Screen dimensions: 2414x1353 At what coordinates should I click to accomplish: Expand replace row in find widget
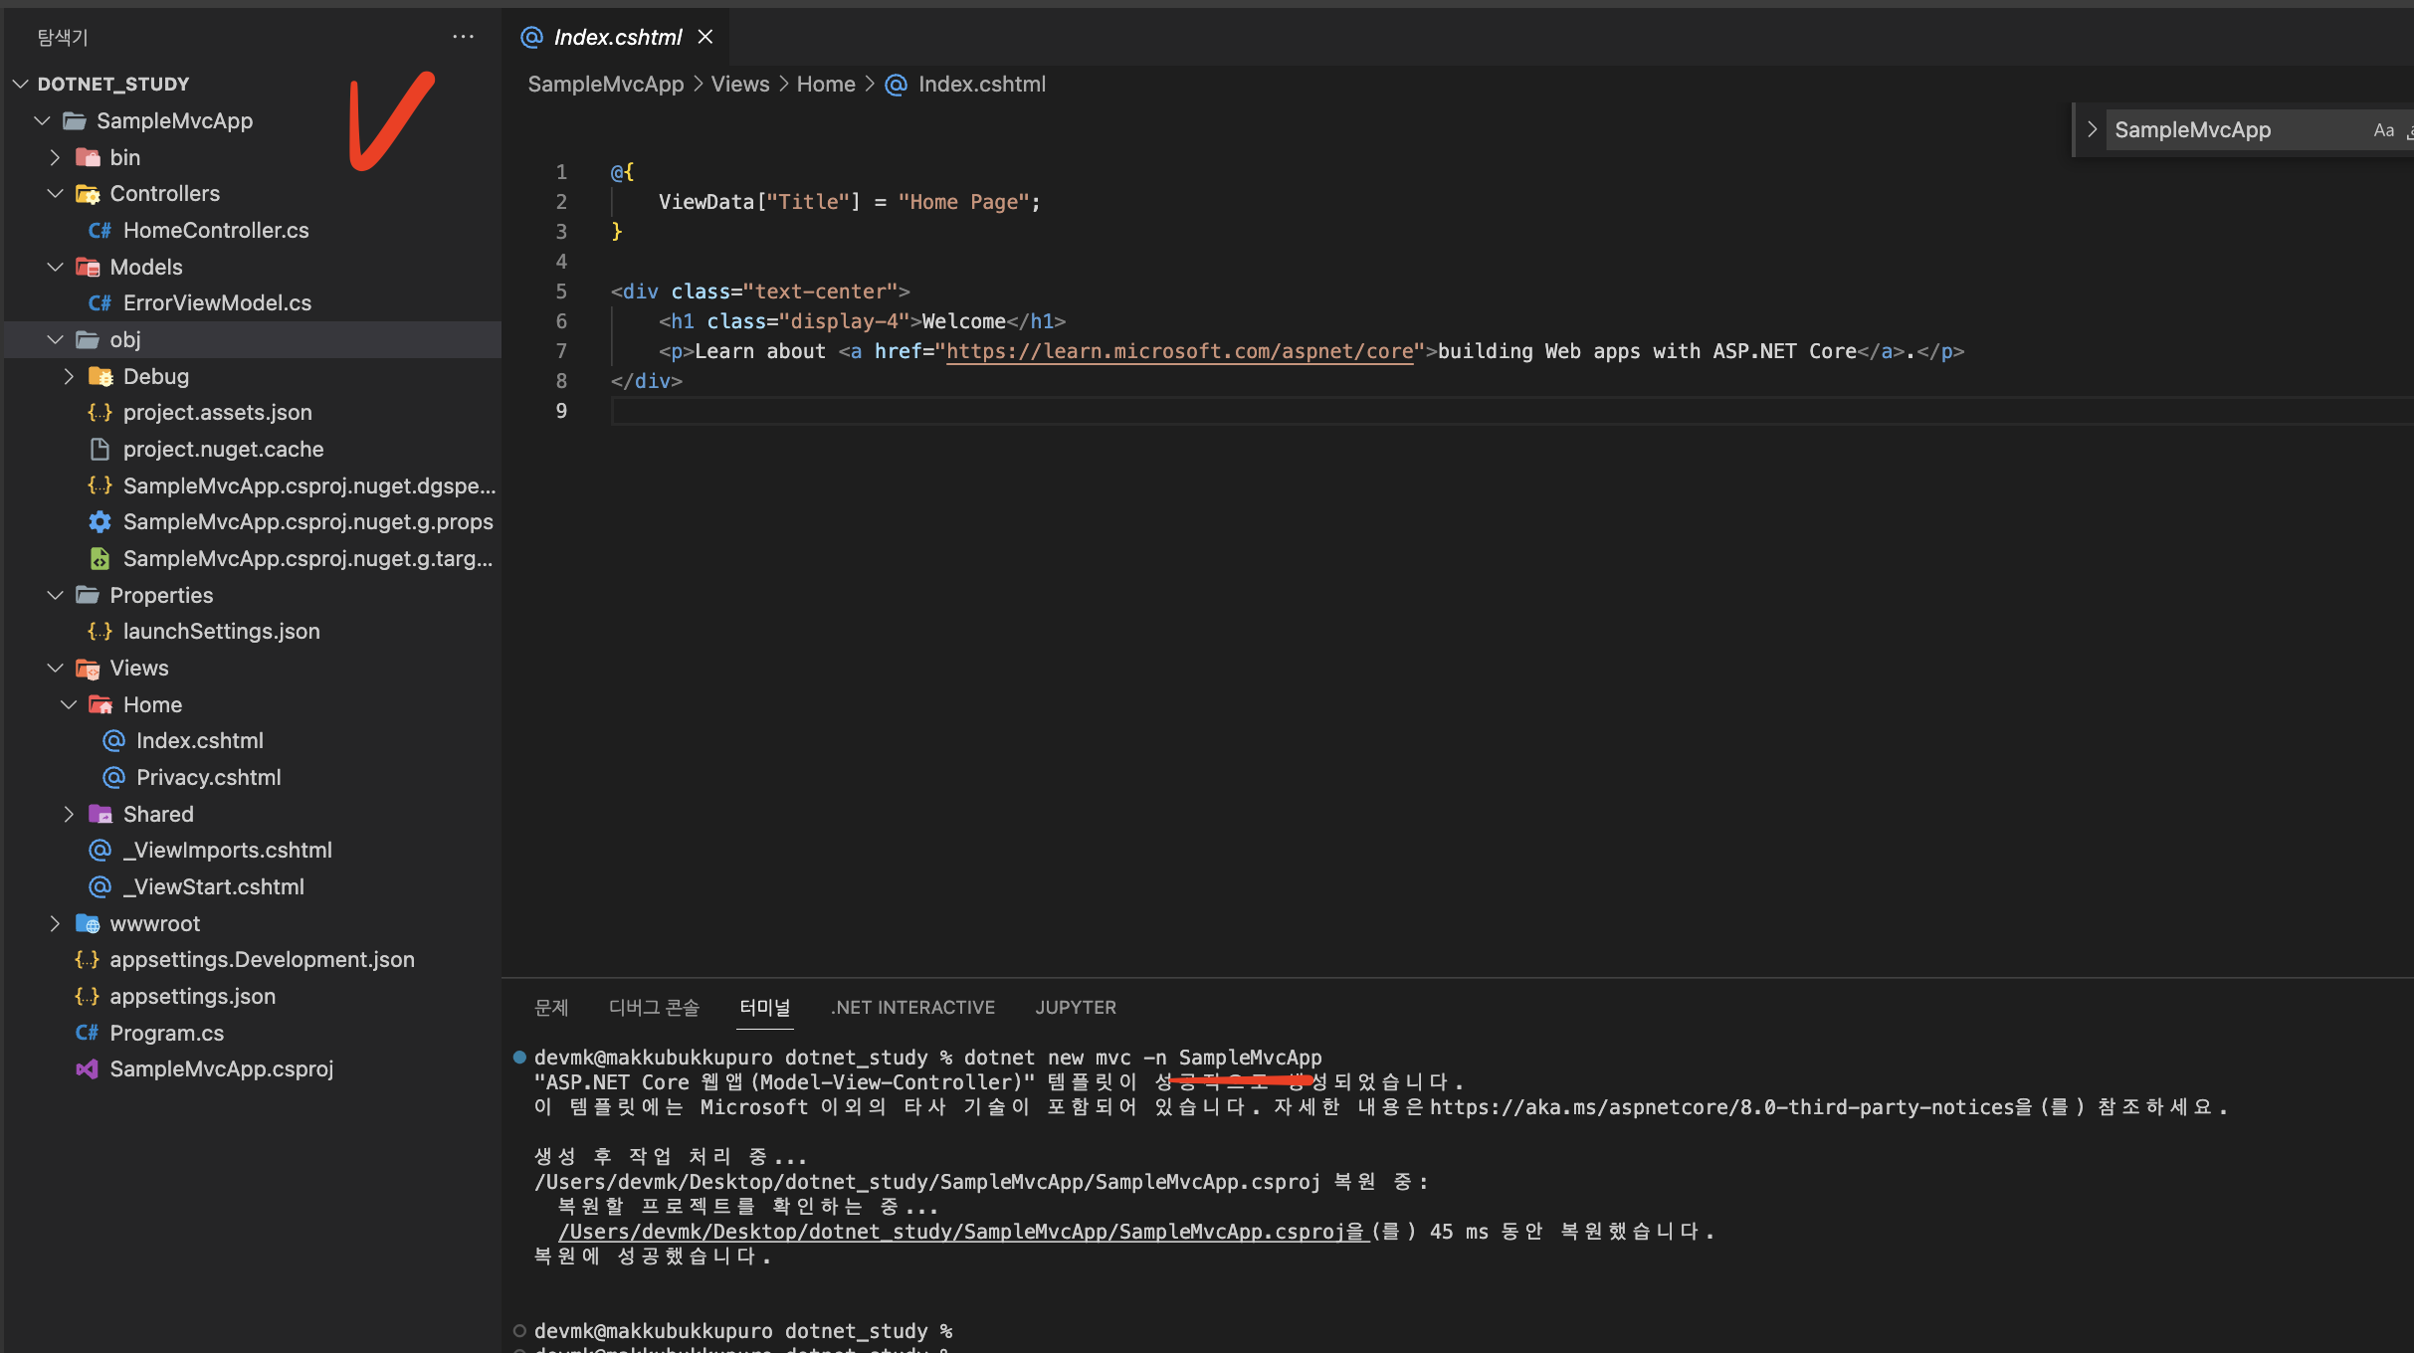click(2092, 129)
